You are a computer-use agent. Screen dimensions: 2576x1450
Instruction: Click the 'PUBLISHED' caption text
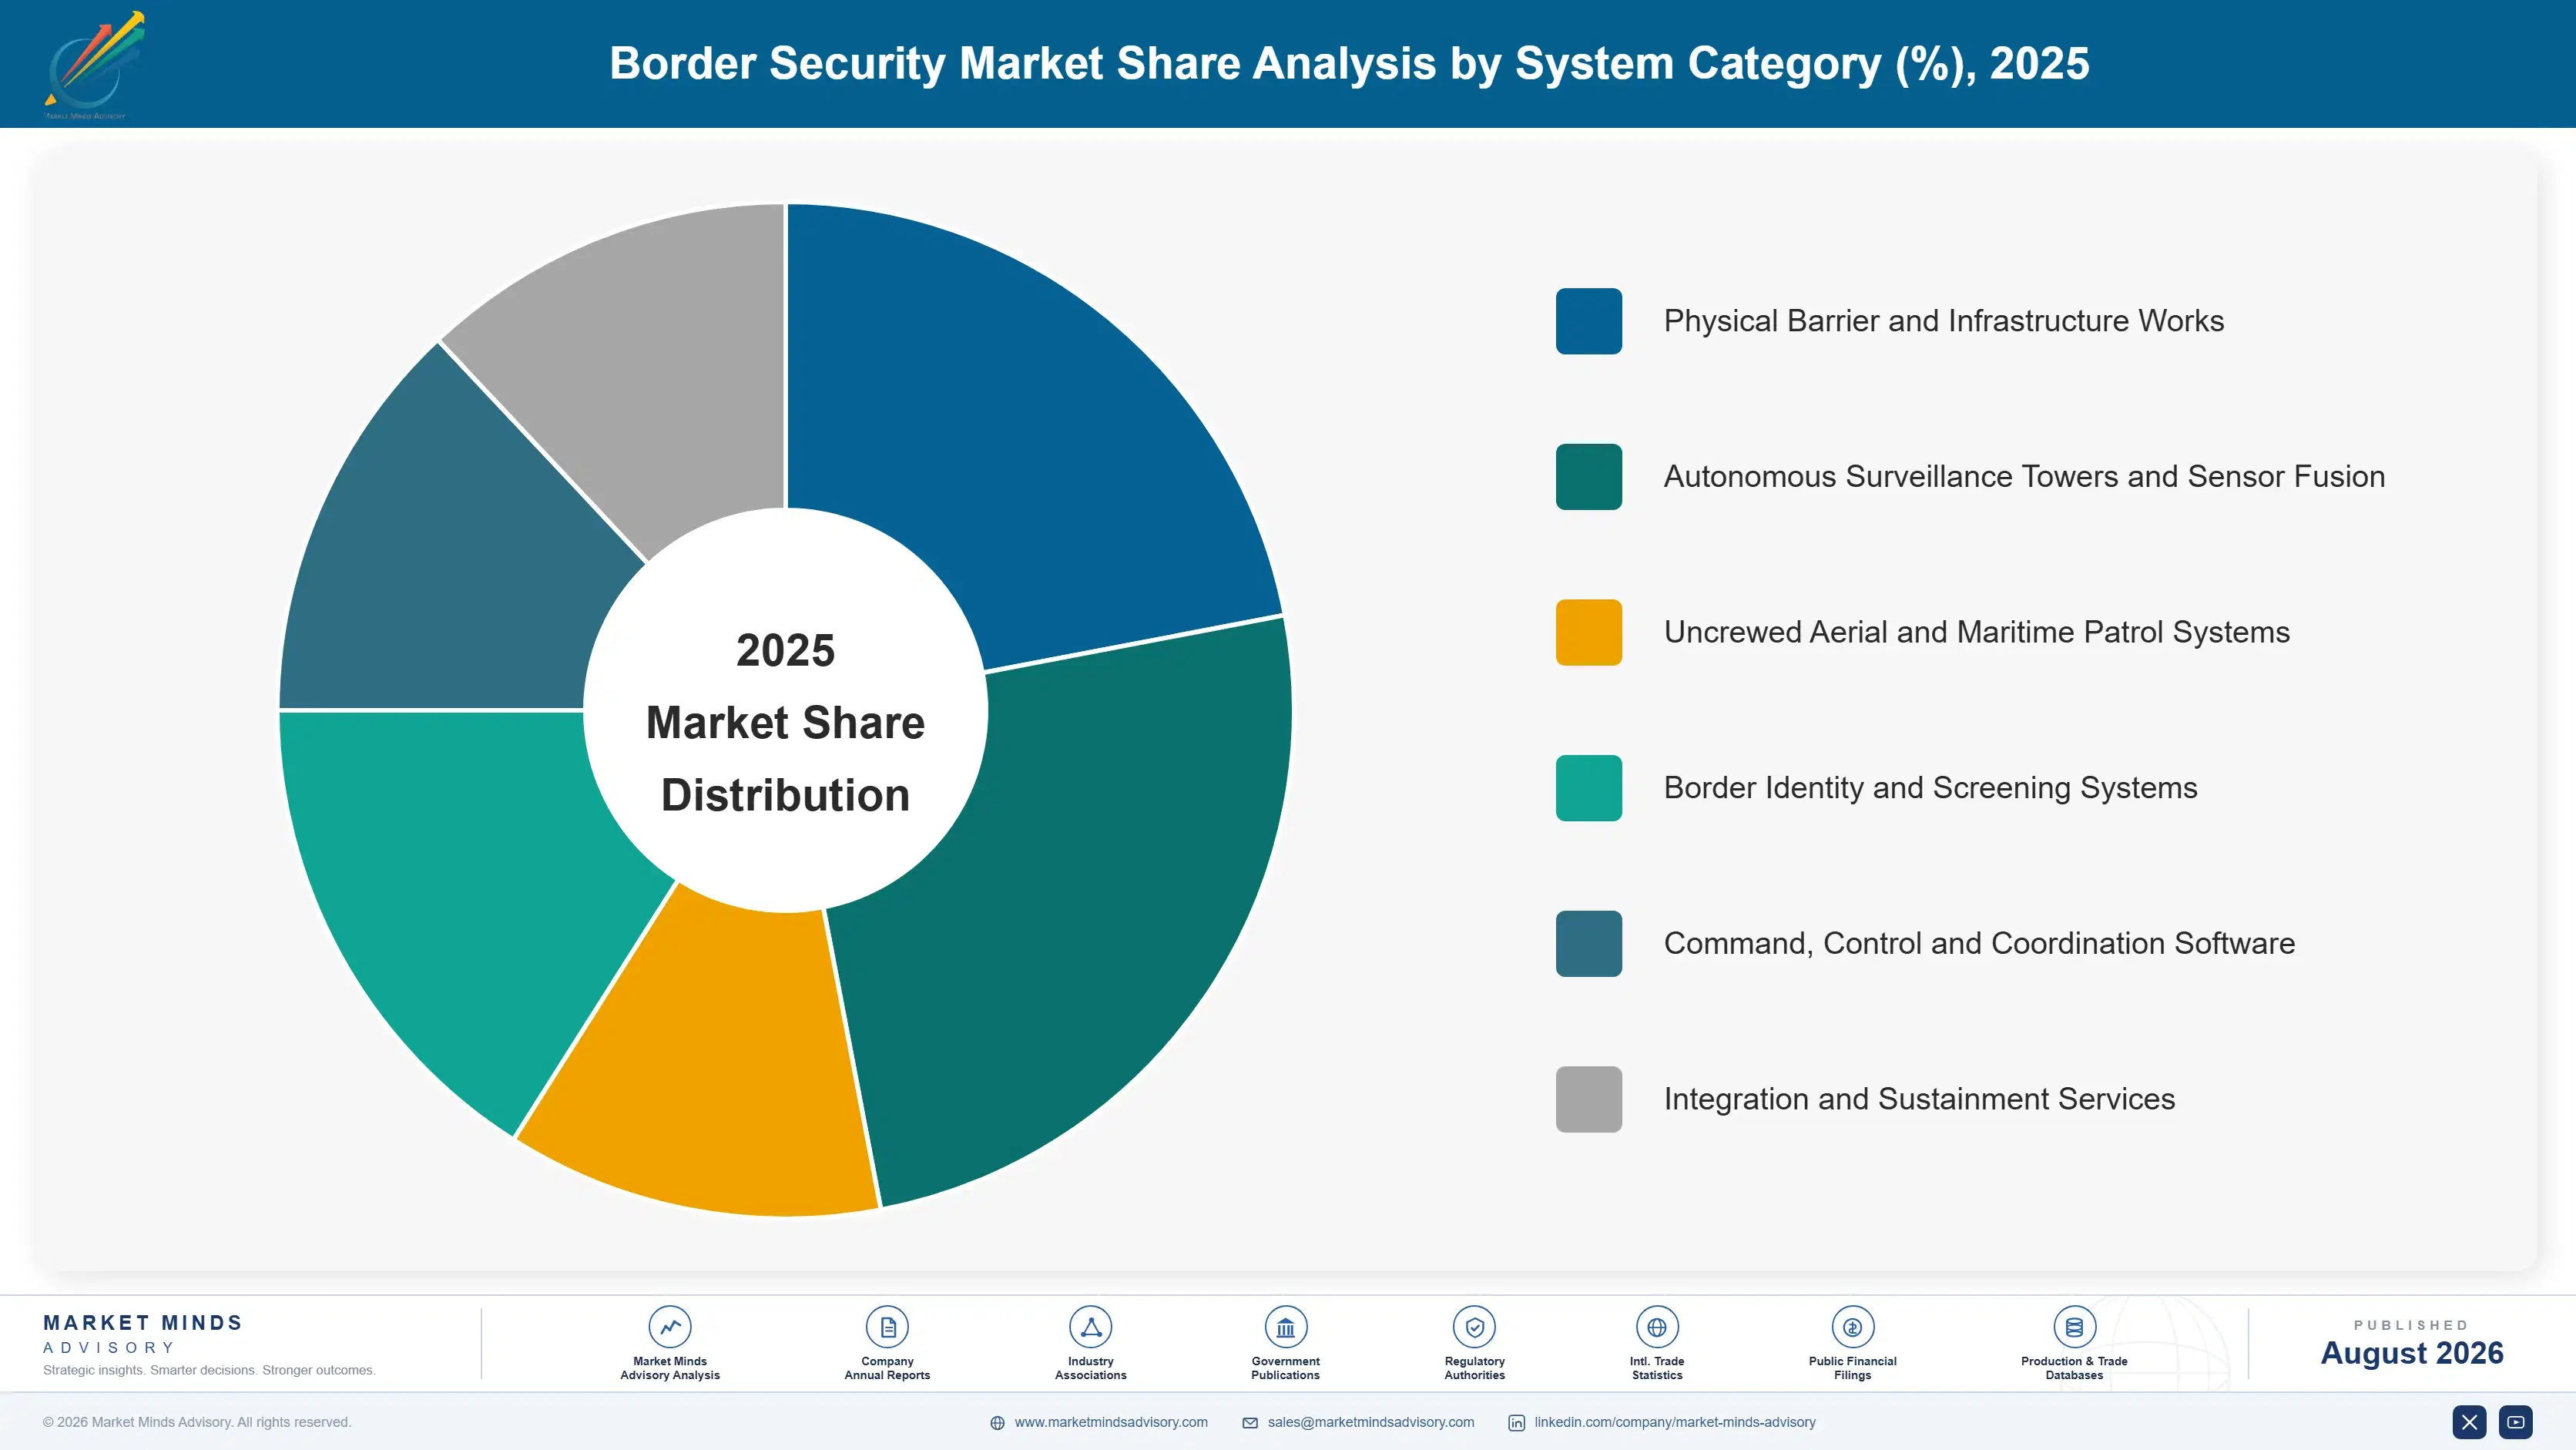click(2411, 1325)
